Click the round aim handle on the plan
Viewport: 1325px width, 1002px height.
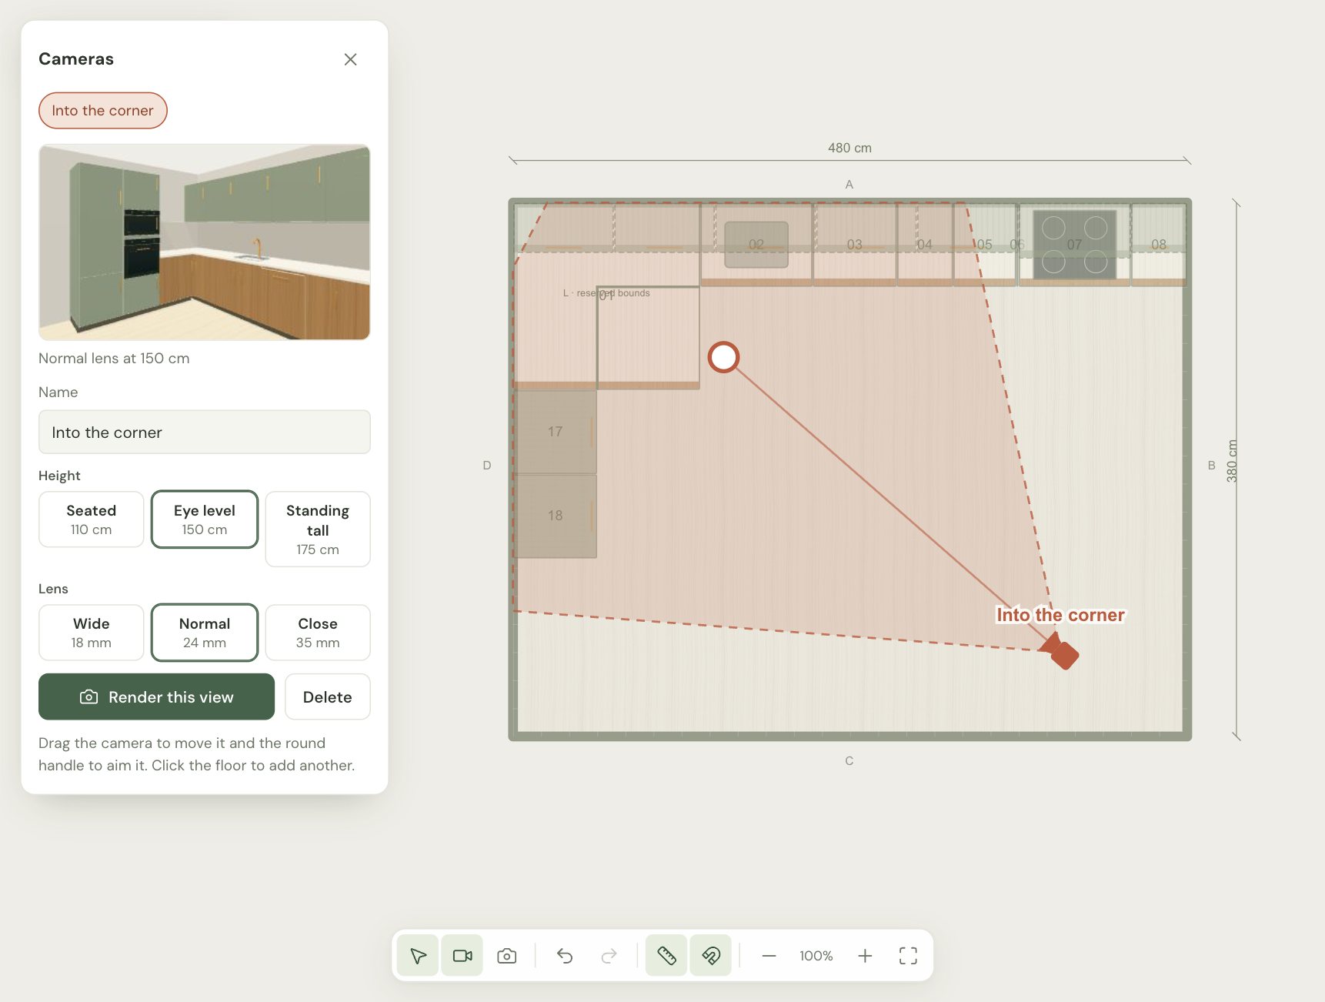(723, 357)
